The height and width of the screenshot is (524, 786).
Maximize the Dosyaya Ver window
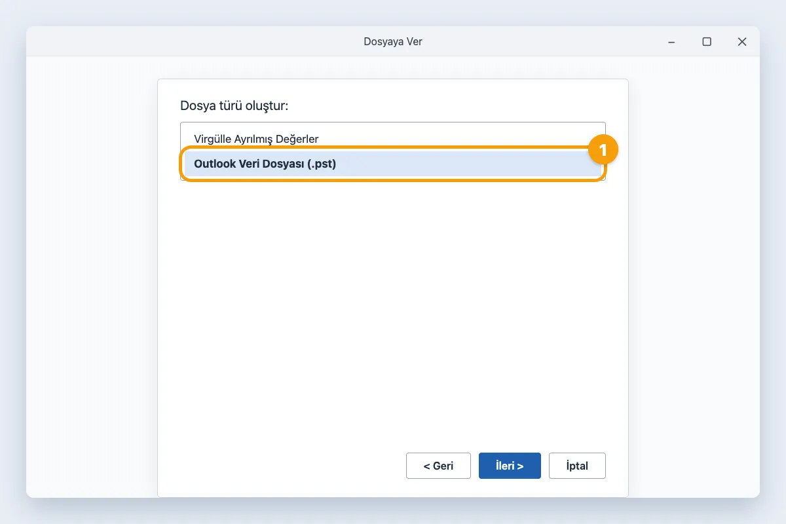(x=707, y=41)
